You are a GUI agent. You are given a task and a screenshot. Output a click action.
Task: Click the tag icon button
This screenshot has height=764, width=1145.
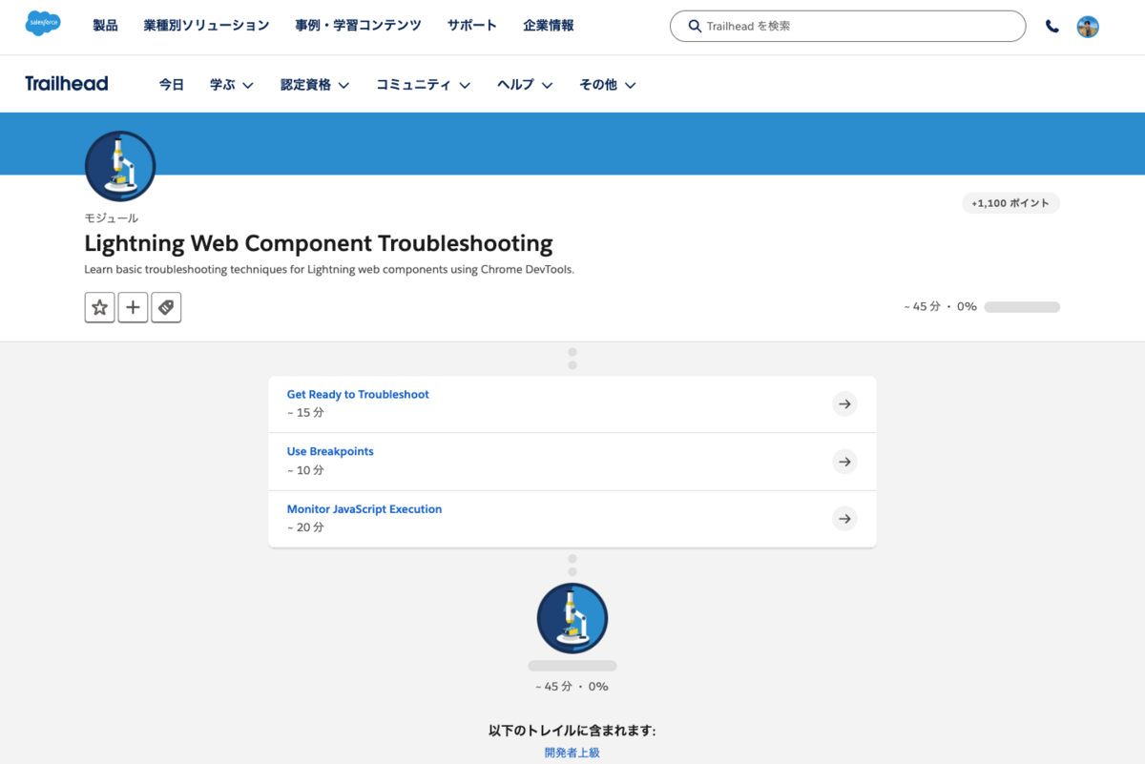[166, 307]
